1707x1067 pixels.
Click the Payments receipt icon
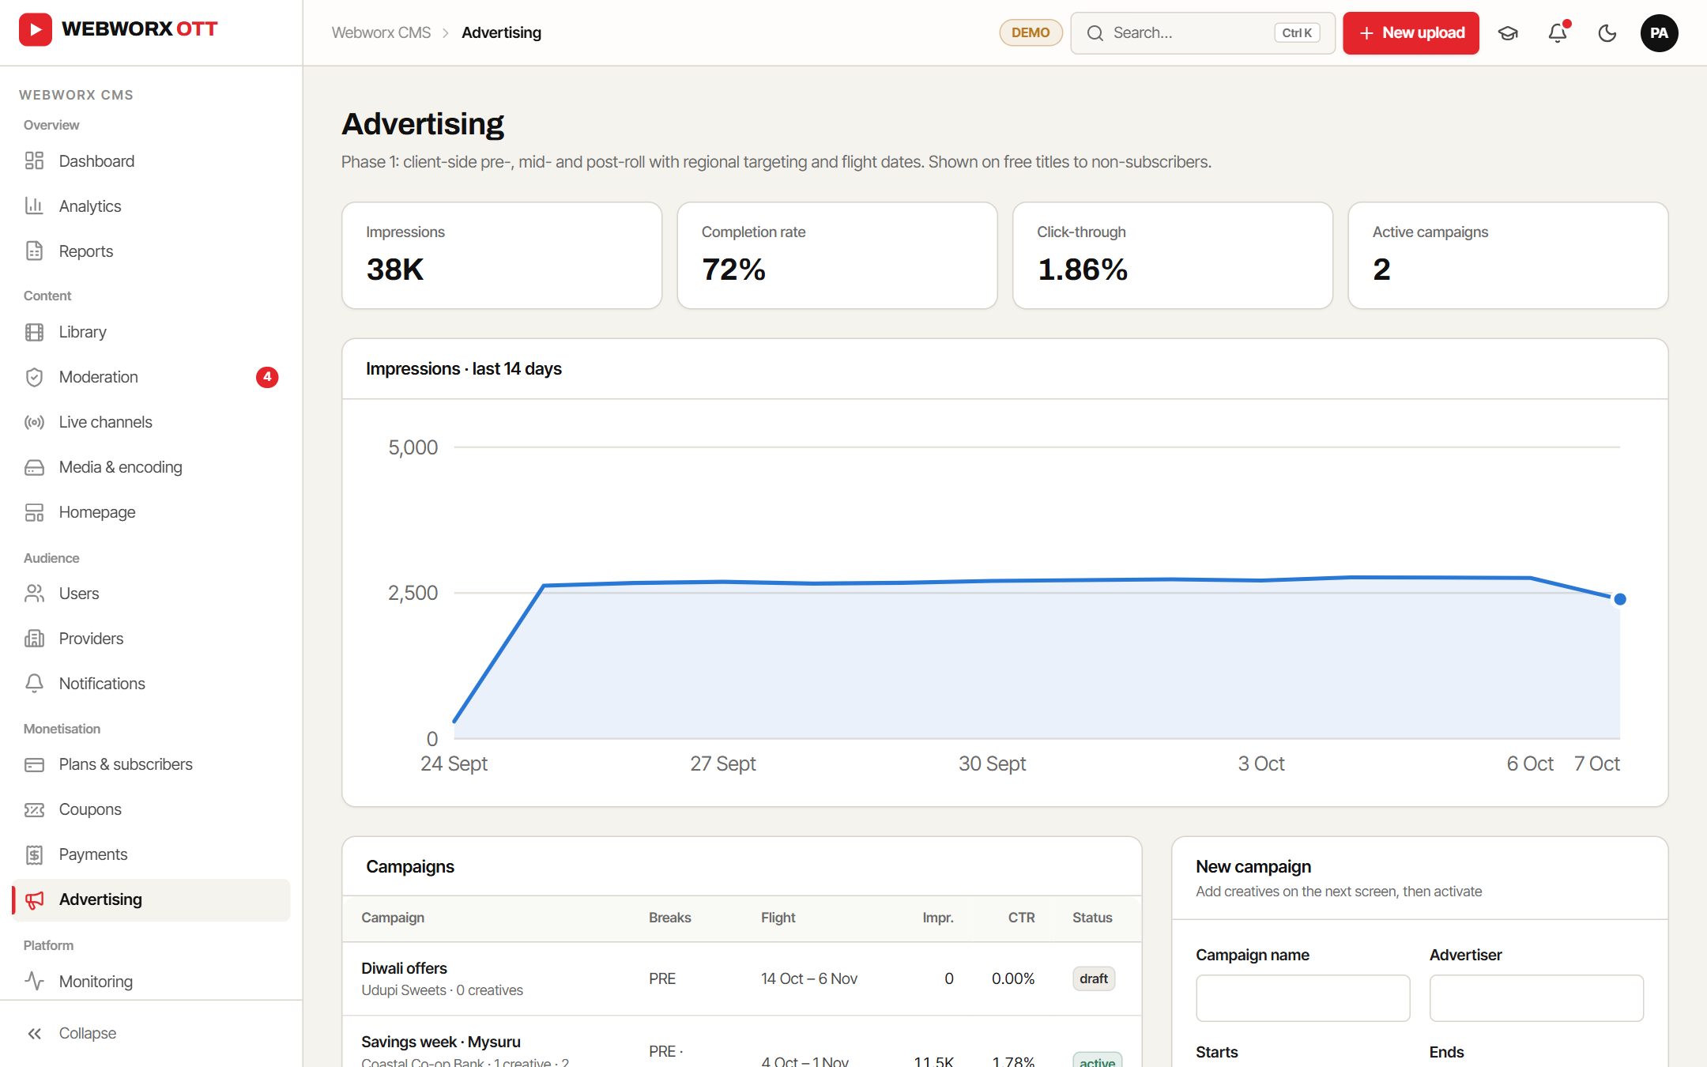pos(34,854)
